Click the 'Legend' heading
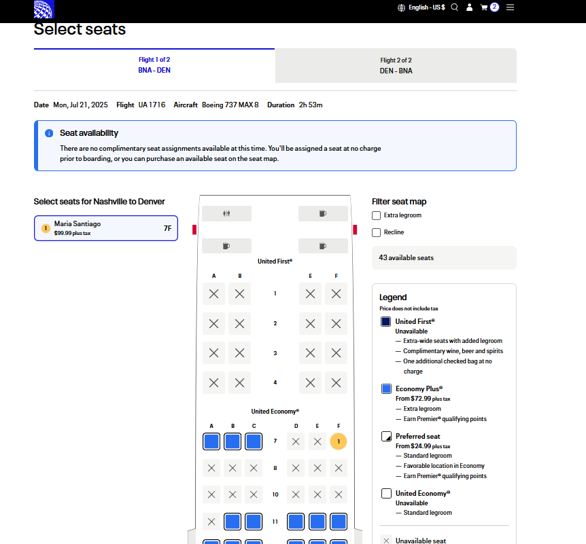Viewport: 586px width, 544px height. [393, 297]
